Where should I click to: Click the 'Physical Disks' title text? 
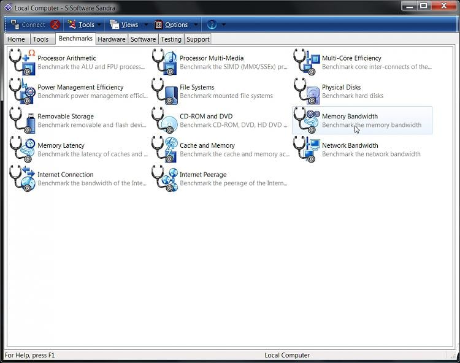click(341, 87)
